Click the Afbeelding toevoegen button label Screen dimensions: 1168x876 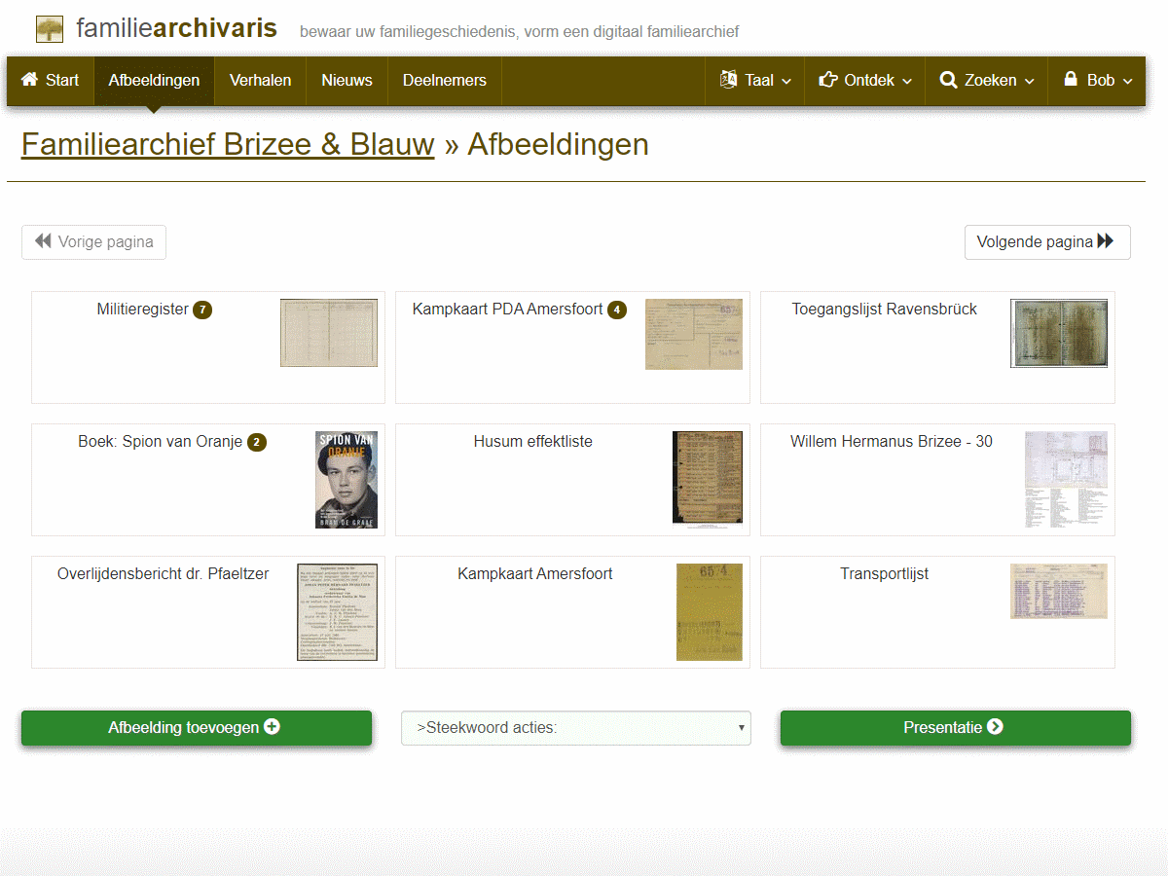[x=183, y=727]
